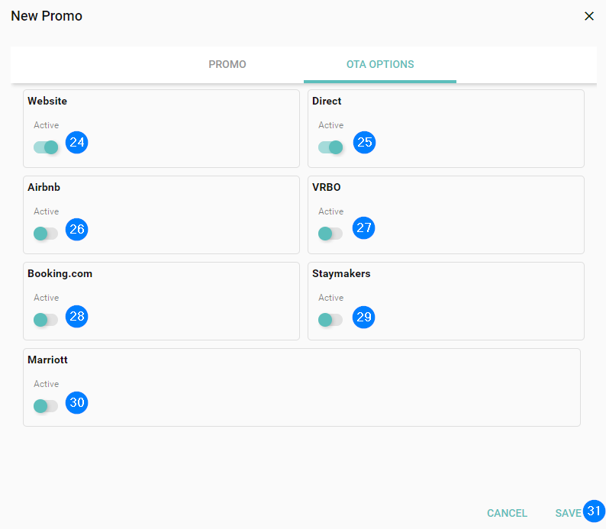
Task: Disable the Website Active toggle
Action: (46, 147)
